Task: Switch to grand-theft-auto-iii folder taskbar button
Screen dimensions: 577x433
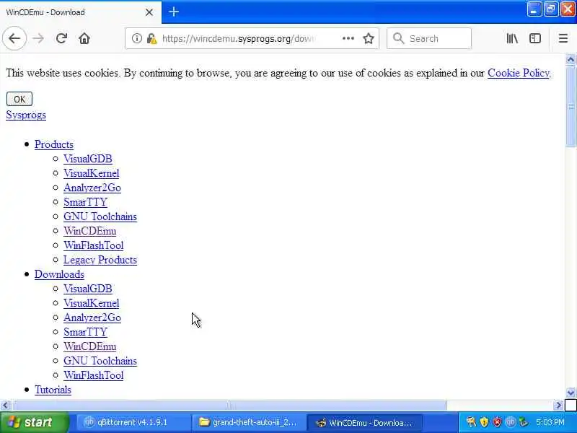Action: (249, 422)
